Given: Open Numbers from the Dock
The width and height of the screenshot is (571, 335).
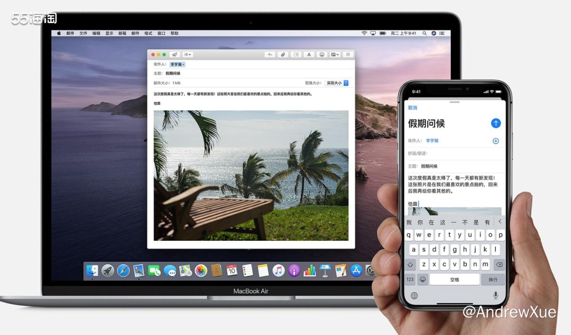Looking at the screenshot, I should point(310,271).
